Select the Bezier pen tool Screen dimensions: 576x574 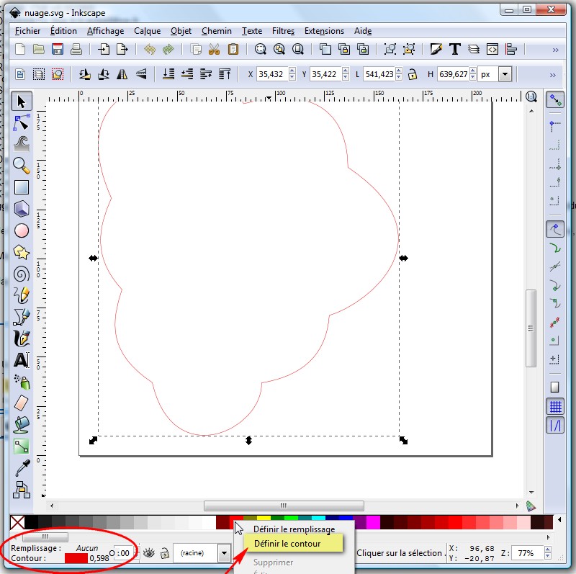[22, 317]
